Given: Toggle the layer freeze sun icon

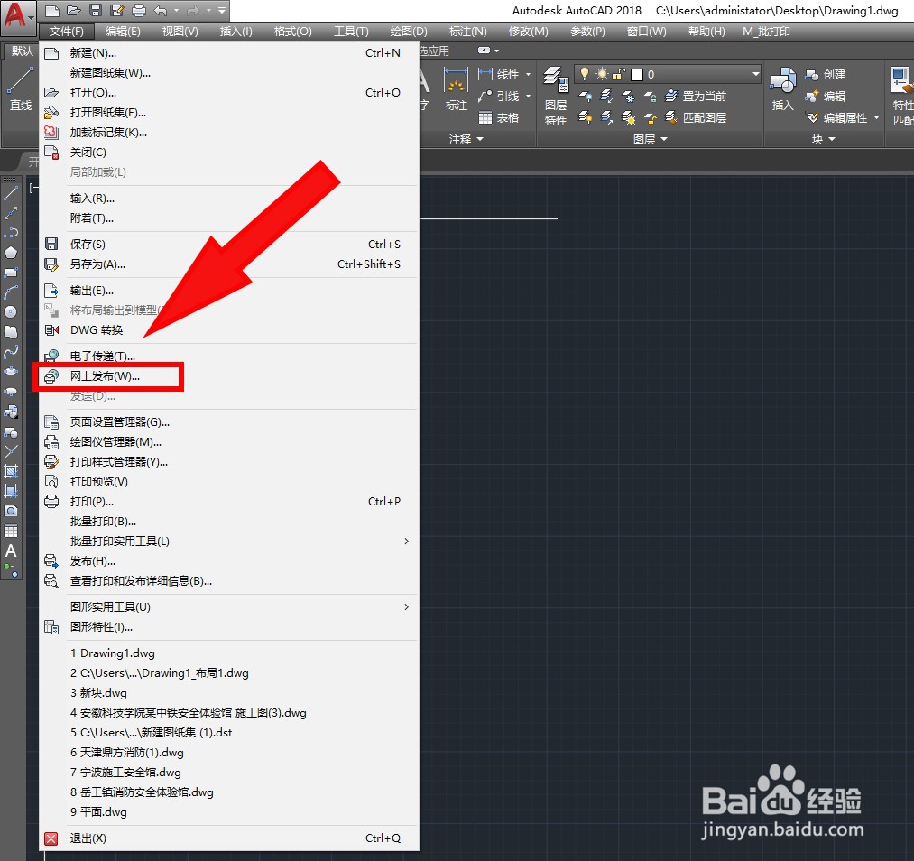Looking at the screenshot, I should pyautogui.click(x=602, y=74).
